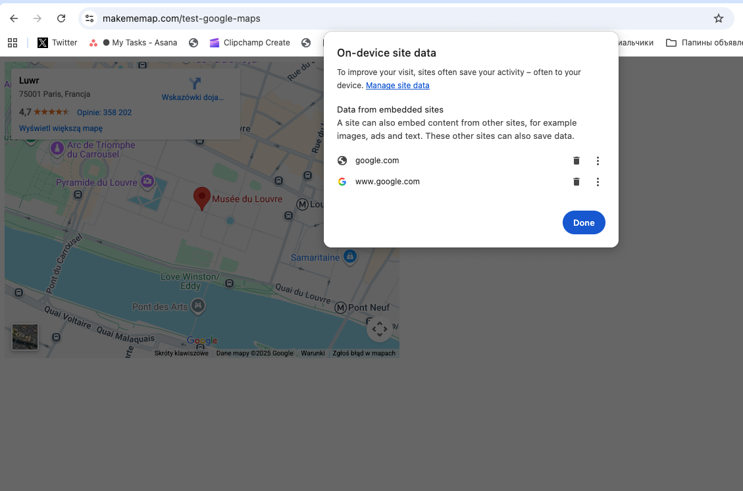This screenshot has width=743, height=491.
Task: Click the Musée du Louvre red pin
Action: point(201,197)
